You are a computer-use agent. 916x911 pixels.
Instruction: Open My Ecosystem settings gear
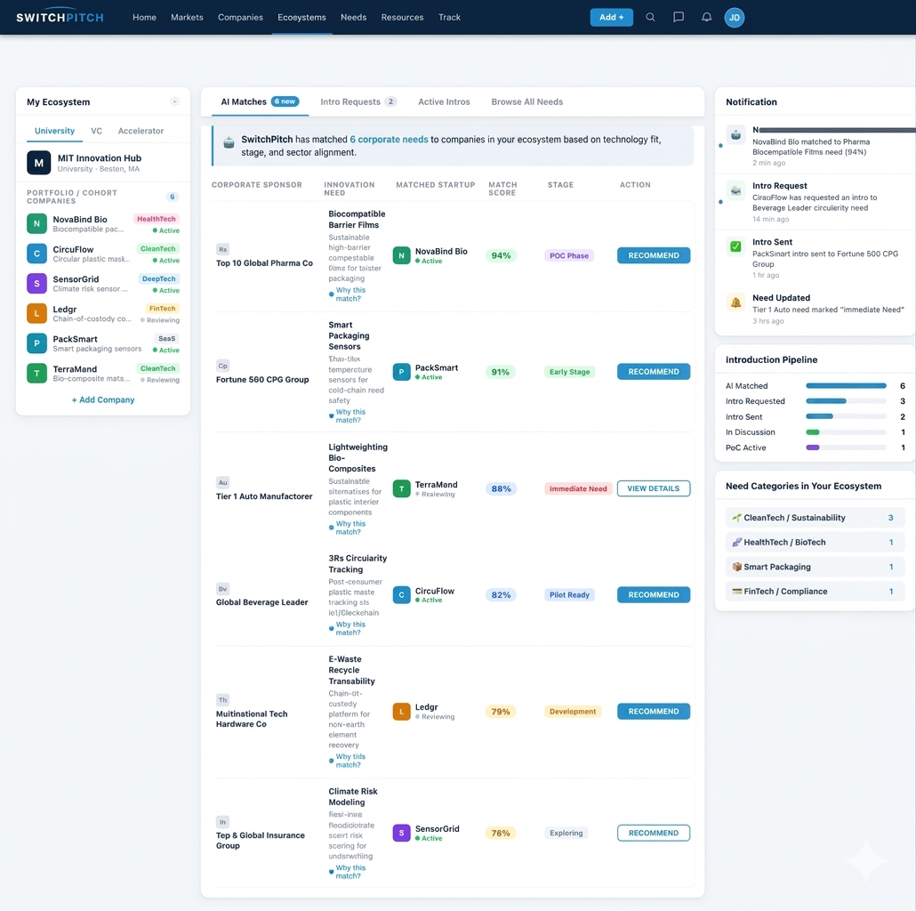pyautogui.click(x=174, y=101)
